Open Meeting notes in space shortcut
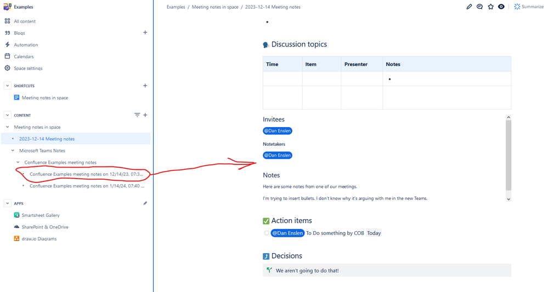548x292 pixels. pyautogui.click(x=45, y=98)
